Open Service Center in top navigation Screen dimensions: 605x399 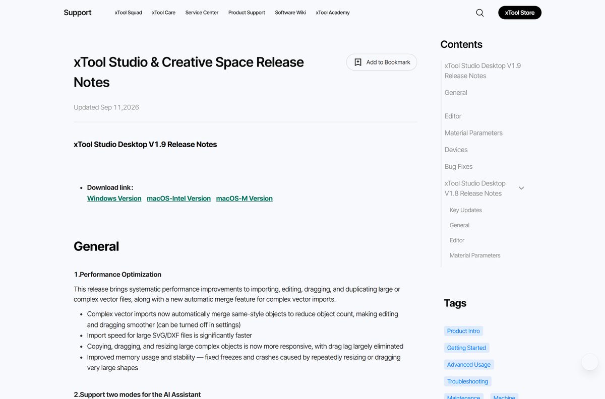coord(202,13)
